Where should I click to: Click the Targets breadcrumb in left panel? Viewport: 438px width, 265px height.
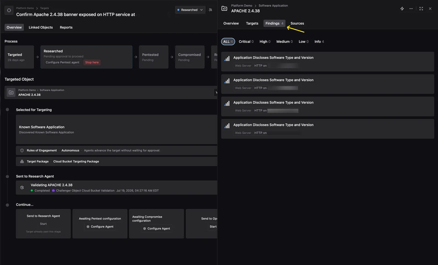[x=44, y=8]
